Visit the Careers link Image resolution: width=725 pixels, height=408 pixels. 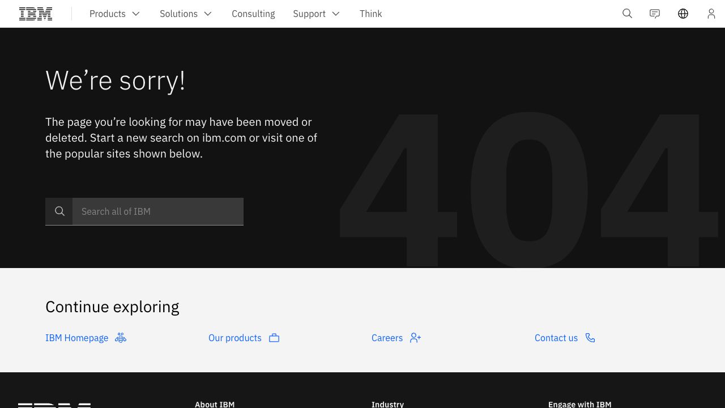point(387,338)
